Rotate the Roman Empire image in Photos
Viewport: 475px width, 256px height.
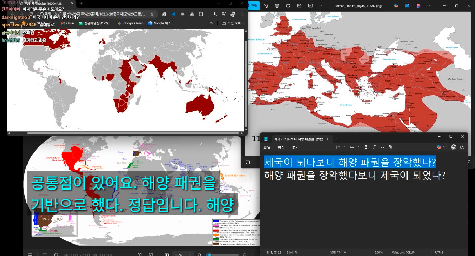266,6
